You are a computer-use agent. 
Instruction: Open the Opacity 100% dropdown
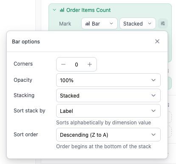(108, 80)
